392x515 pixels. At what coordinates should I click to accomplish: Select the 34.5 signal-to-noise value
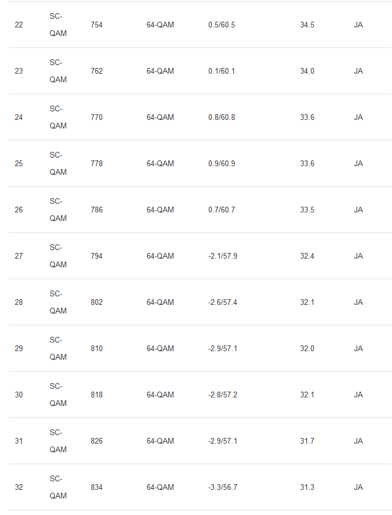pos(308,25)
